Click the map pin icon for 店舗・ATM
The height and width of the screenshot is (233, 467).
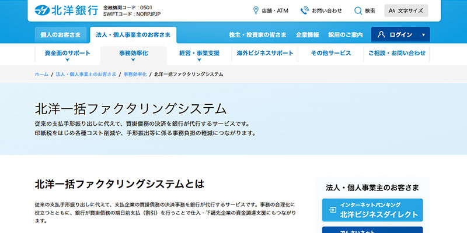click(x=256, y=10)
